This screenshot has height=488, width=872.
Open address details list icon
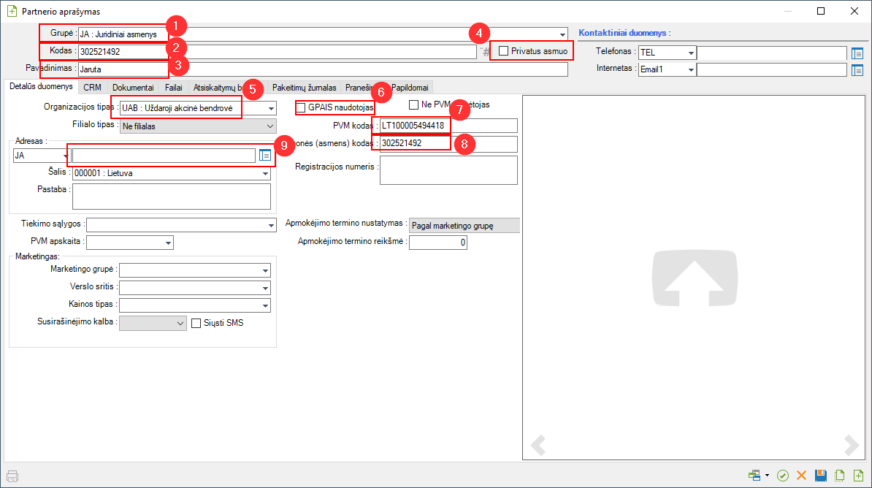click(265, 155)
